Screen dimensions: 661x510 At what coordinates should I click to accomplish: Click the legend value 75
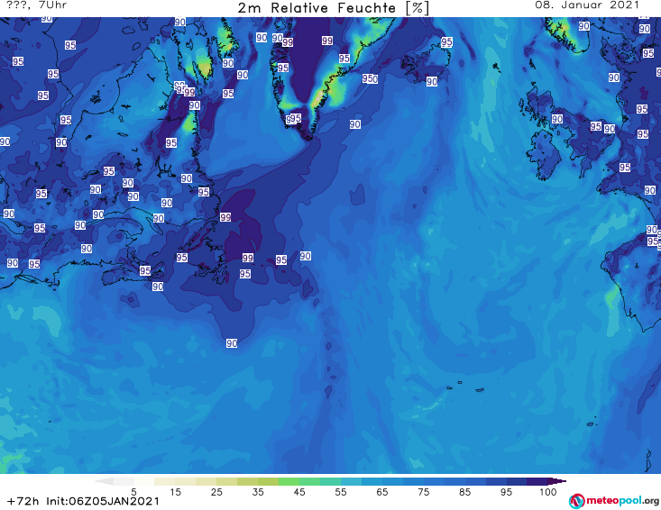(423, 492)
